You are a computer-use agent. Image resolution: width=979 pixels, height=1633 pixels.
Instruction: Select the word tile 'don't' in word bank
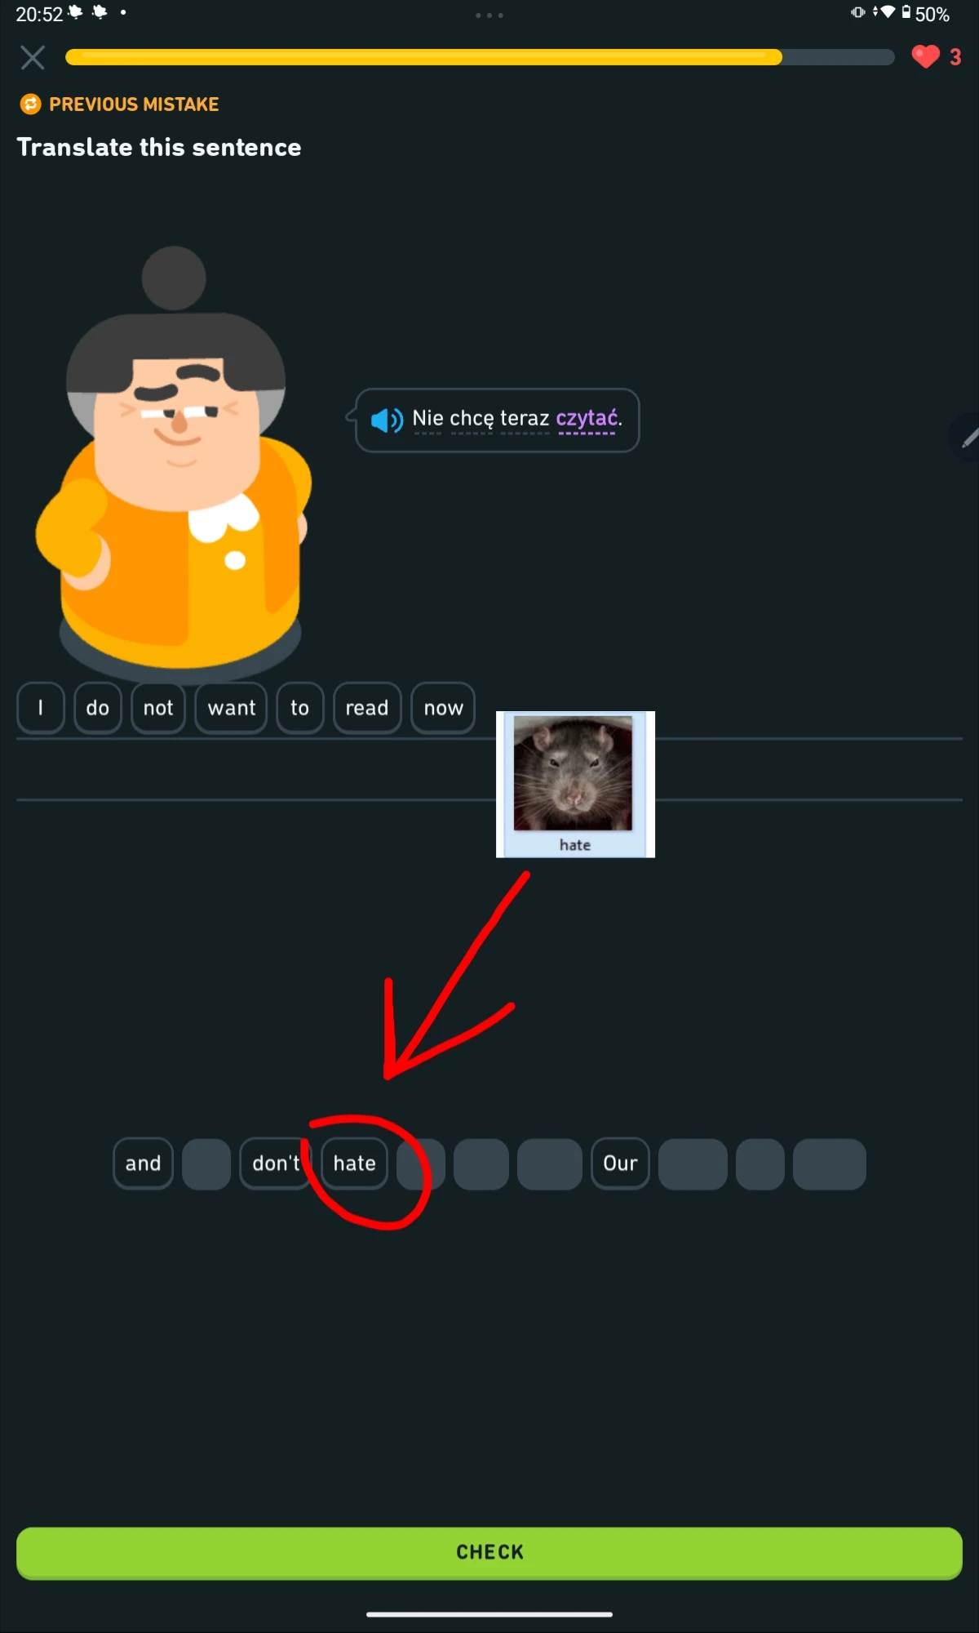click(x=276, y=1164)
